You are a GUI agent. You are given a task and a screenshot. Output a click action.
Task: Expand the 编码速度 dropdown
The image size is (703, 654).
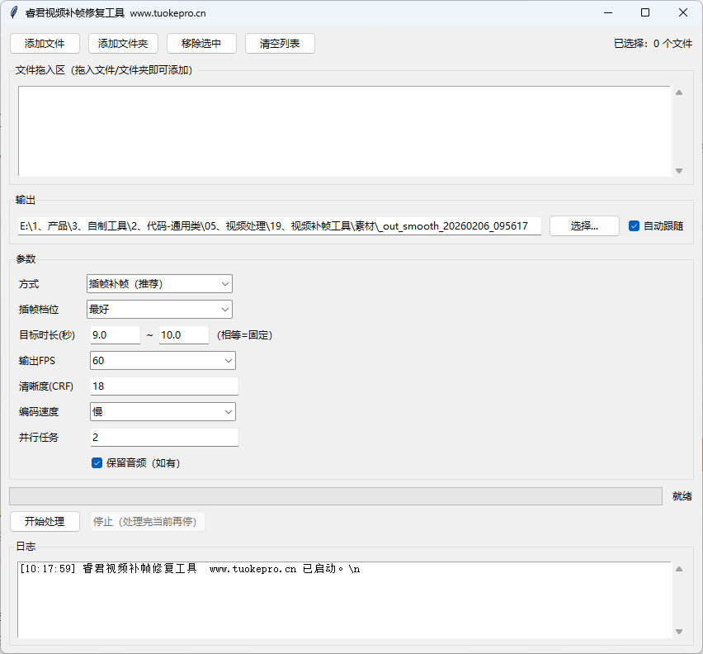[161, 412]
